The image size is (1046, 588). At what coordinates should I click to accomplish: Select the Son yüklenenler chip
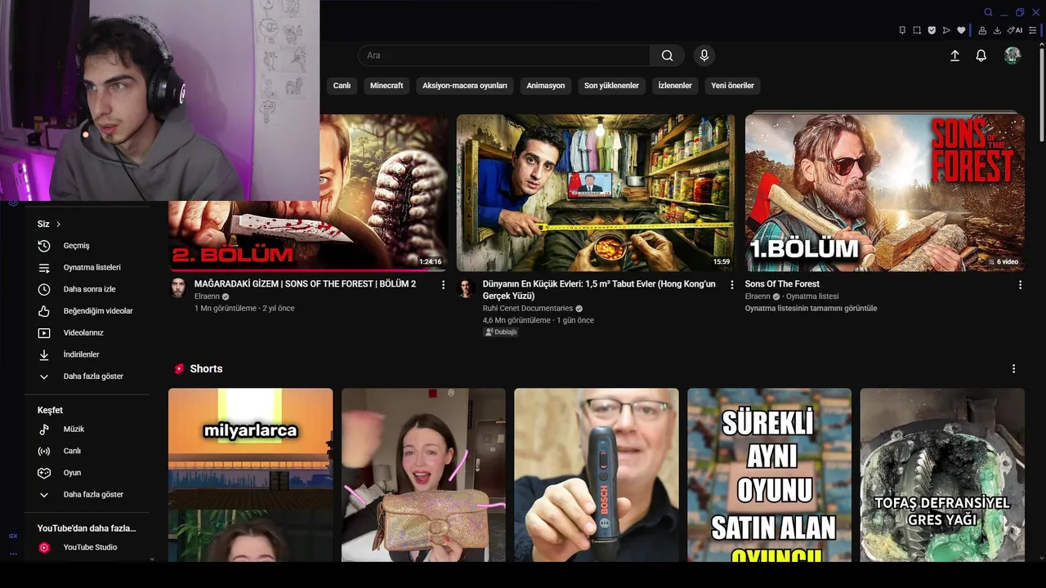[x=611, y=86]
